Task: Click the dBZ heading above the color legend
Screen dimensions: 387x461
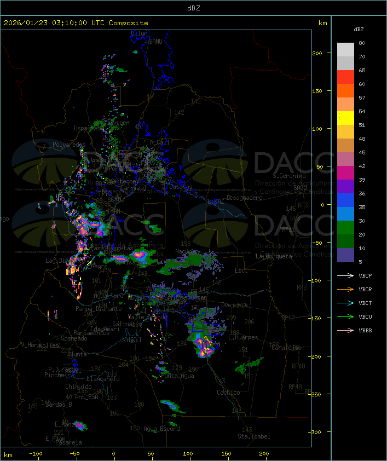Action: [359, 30]
